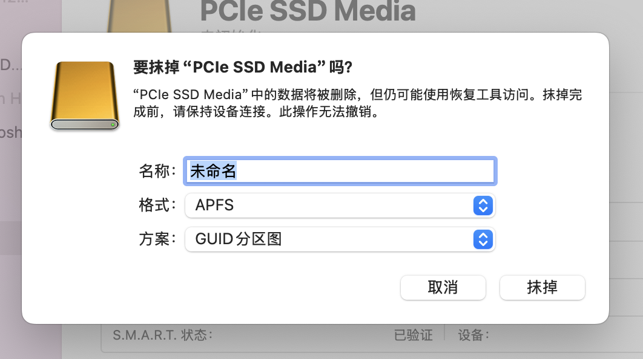Click blue arrows on GUID分区图 scheme selector

click(x=482, y=239)
